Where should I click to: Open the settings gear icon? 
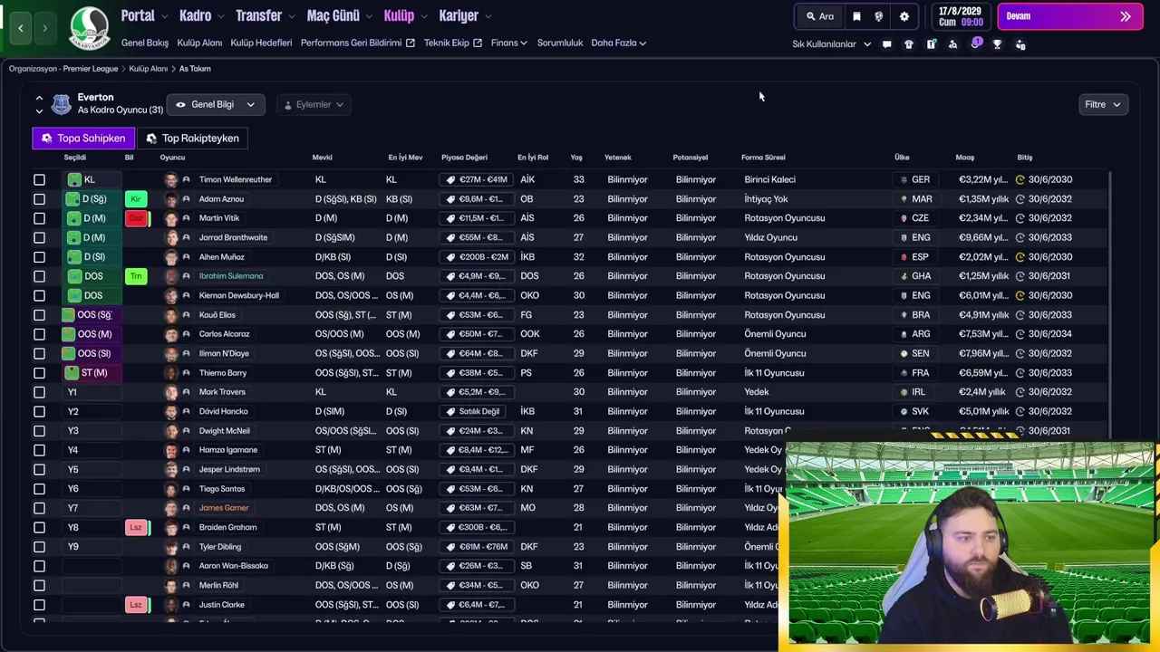904,16
